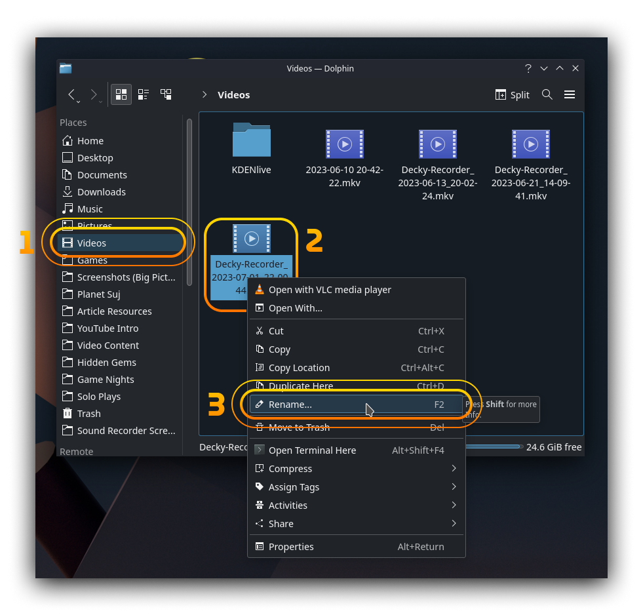Screen dimensions: 643x615
Task: Open Planet Suj place
Action: (121, 294)
